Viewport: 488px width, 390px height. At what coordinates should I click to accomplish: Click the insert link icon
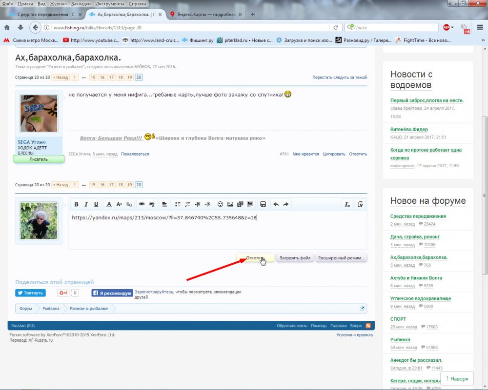click(142, 204)
